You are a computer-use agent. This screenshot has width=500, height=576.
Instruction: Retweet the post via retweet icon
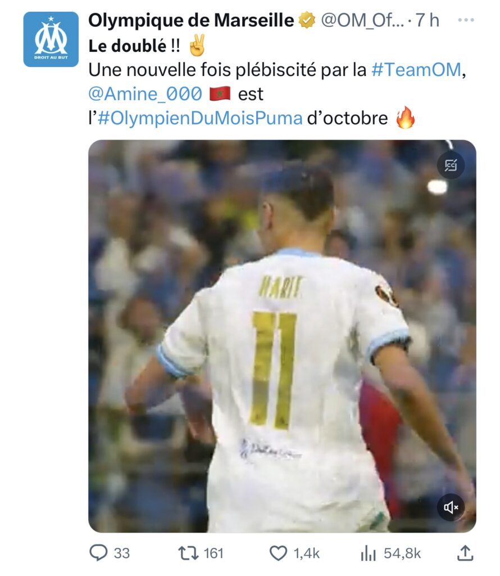[x=188, y=553]
